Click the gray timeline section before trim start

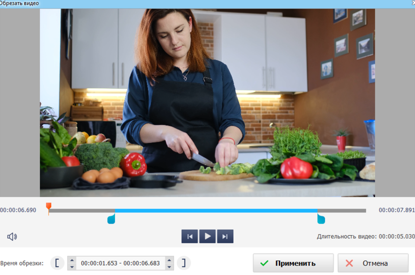pos(82,211)
